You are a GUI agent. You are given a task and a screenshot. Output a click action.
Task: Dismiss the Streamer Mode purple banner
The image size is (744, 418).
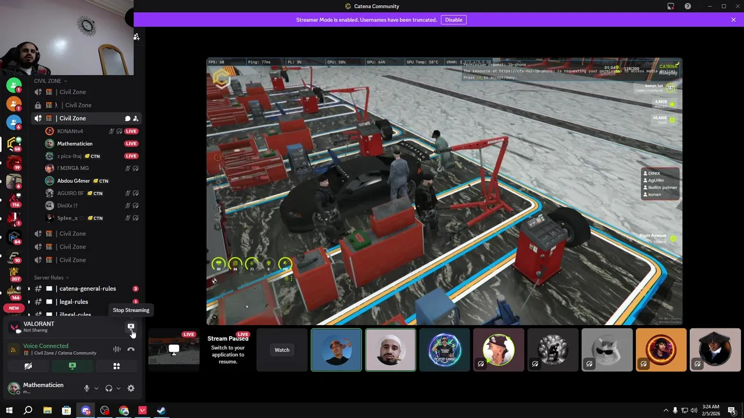point(734,20)
